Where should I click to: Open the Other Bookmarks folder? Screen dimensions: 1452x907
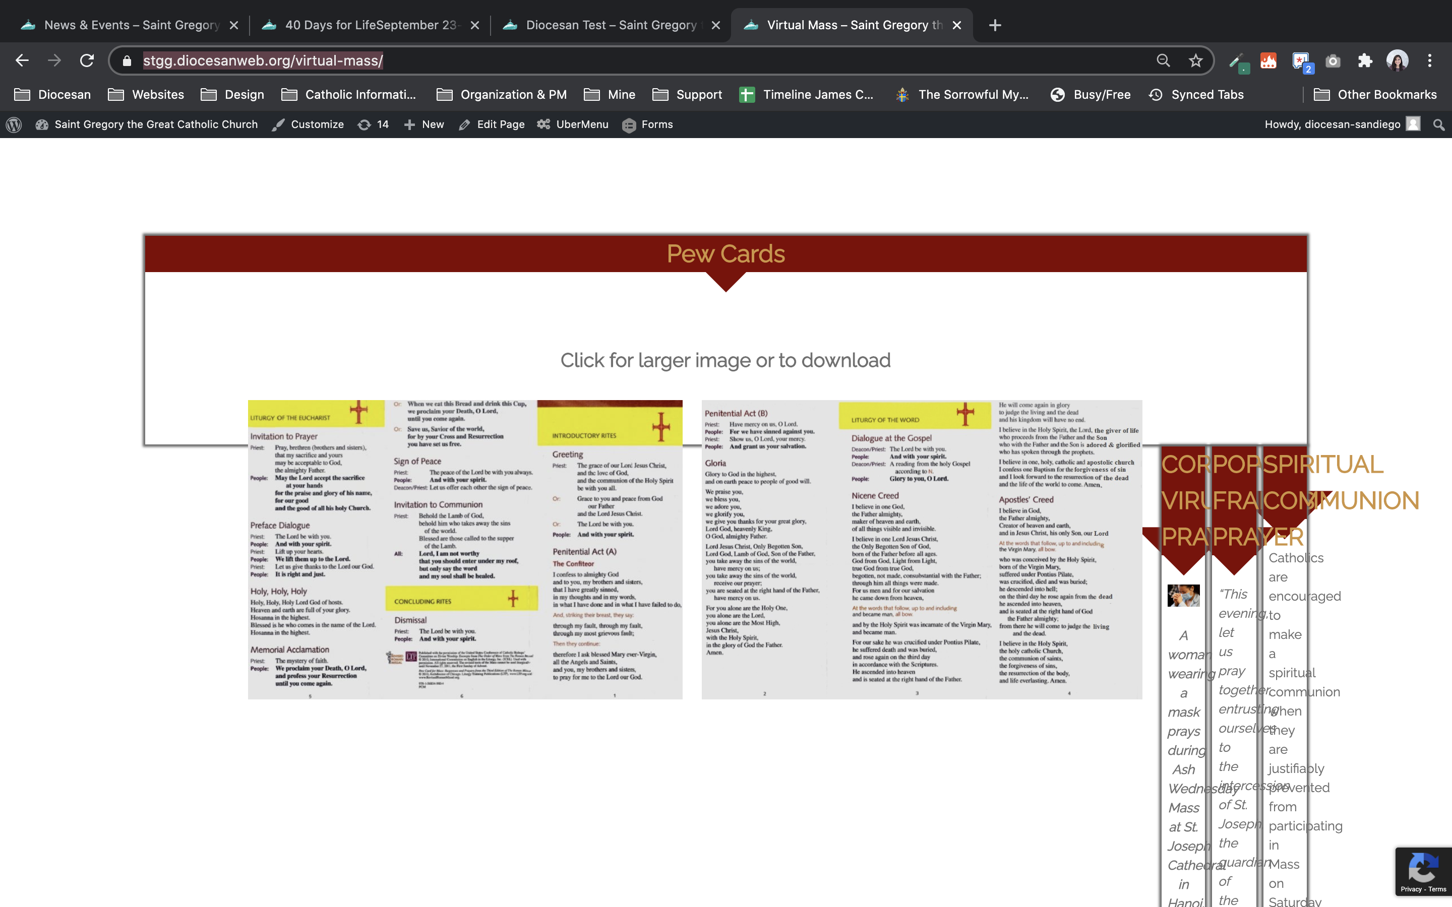1376,94
